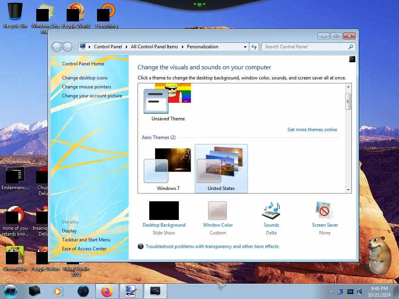
Task: Open Display under See also
Action: [x=69, y=231]
